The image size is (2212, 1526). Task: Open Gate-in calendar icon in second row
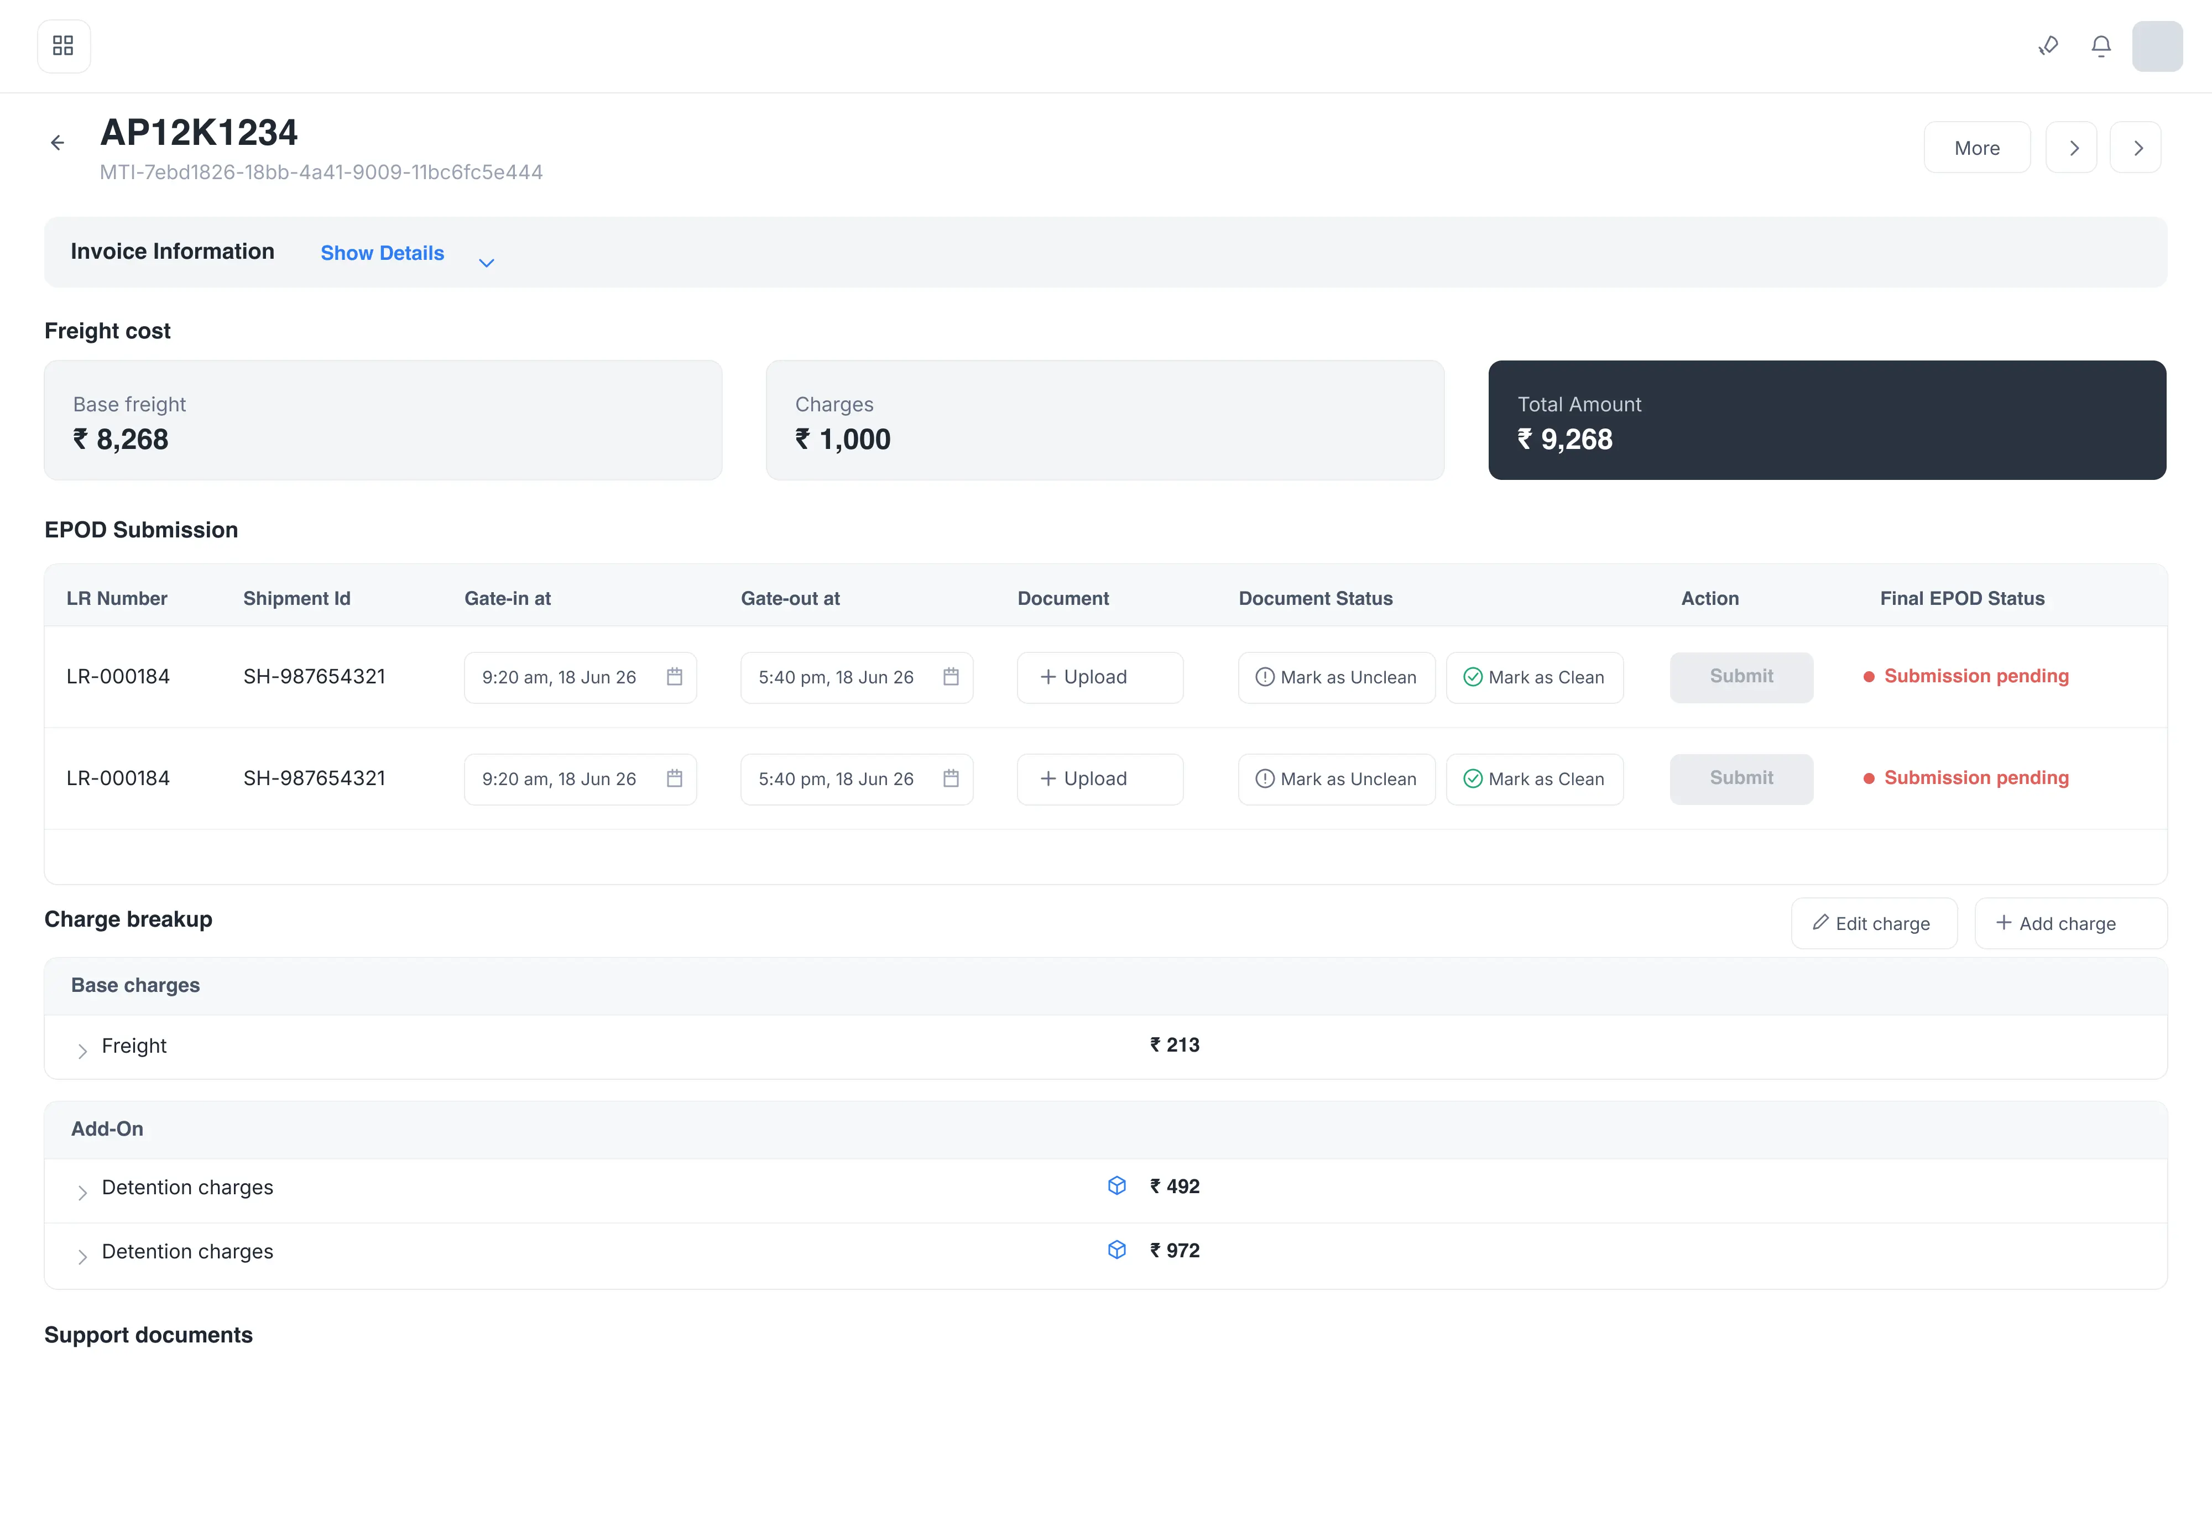(674, 778)
